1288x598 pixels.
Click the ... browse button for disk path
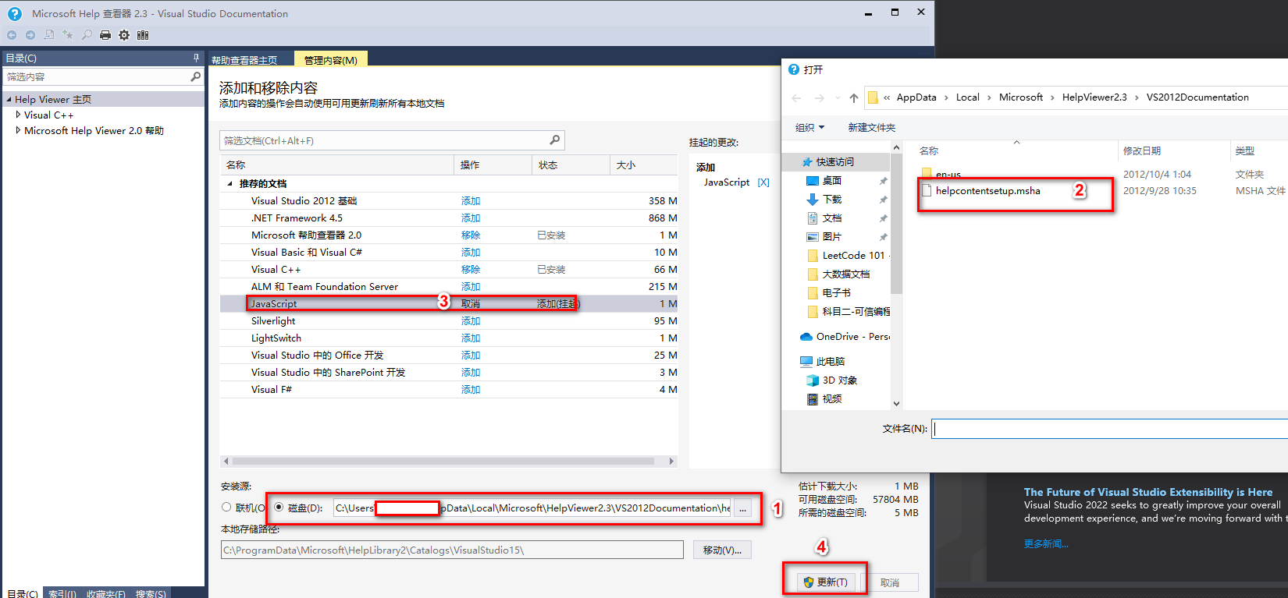742,508
